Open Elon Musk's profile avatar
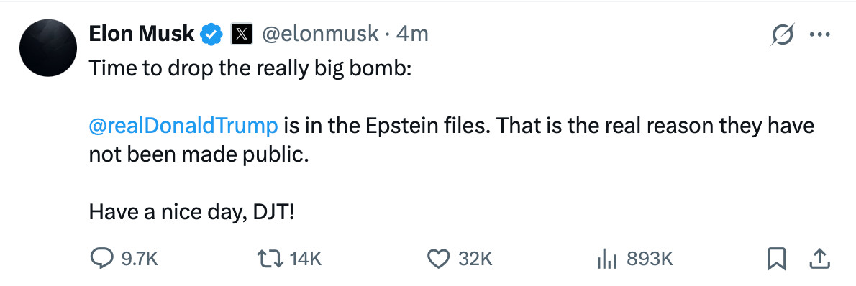Viewport: 856px width, 286px height. pyautogui.click(x=47, y=48)
